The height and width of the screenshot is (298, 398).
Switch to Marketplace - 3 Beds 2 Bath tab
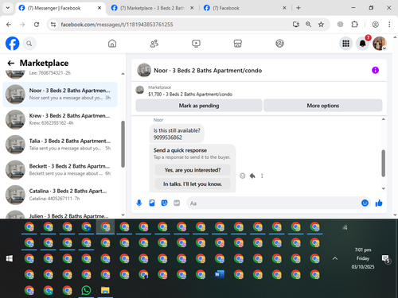coord(153,8)
